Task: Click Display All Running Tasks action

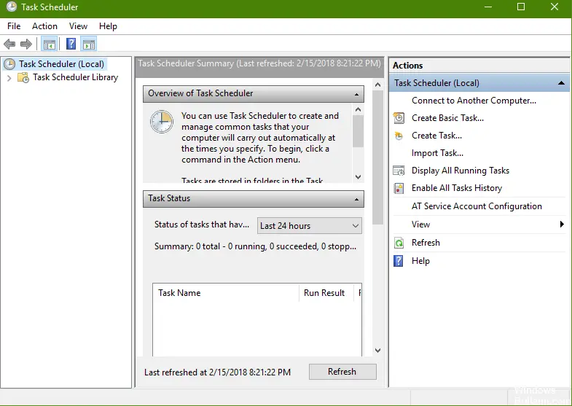Action: 461,171
